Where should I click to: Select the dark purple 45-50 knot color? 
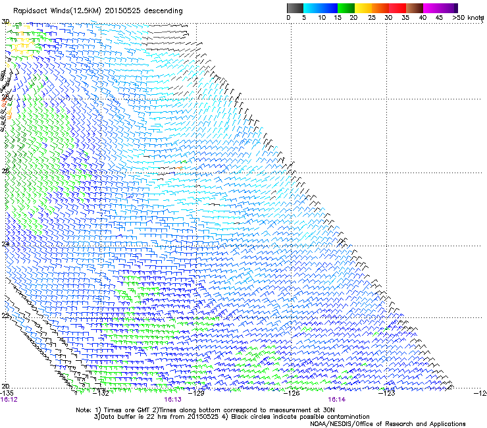point(449,8)
